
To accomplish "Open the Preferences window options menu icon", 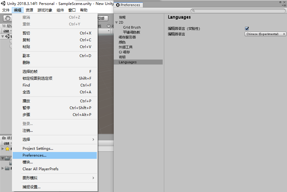I will click(x=285, y=5).
